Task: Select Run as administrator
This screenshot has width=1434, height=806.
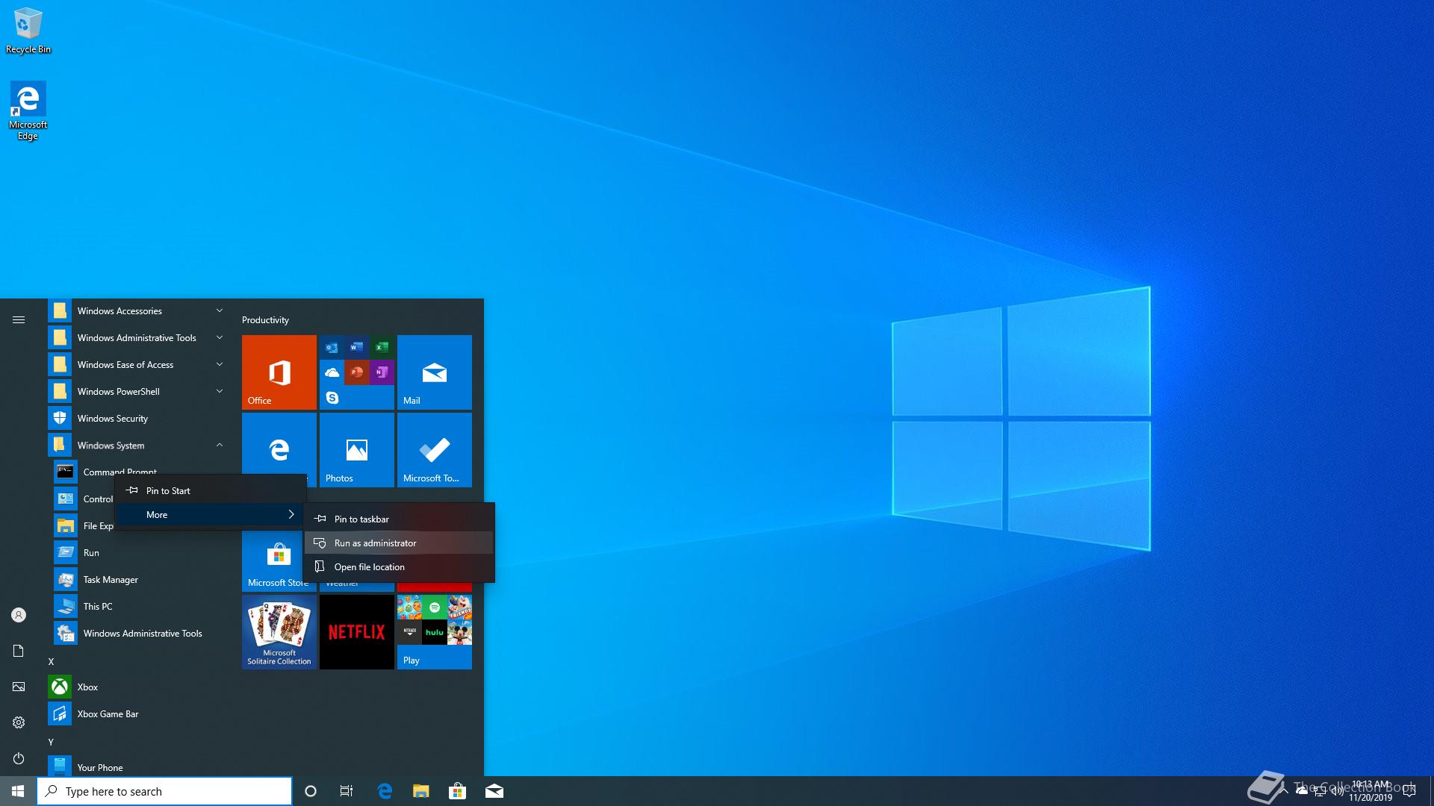Action: pyautogui.click(x=399, y=543)
